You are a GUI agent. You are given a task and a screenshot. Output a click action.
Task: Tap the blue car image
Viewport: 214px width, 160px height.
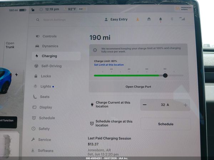(5, 80)
